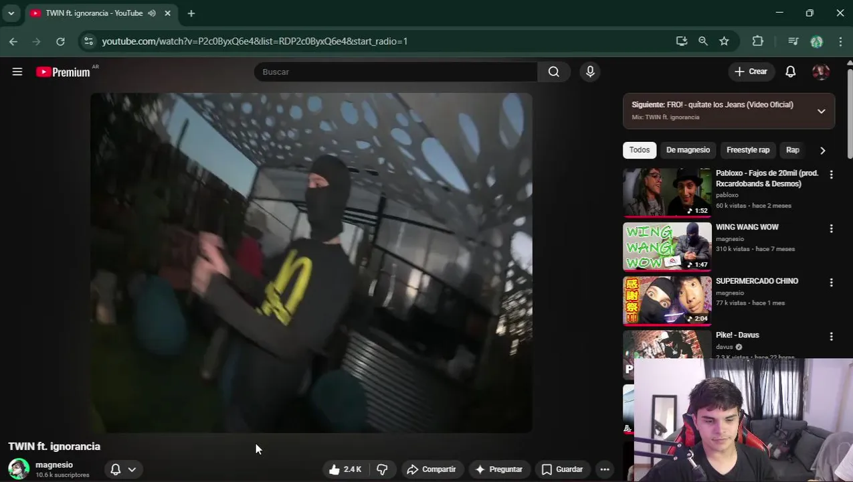This screenshot has height=482, width=853.
Task: Close the TWIN ft. ignorancia tab
Action: 167,13
